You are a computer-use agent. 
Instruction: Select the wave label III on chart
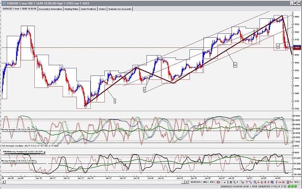click(x=235, y=65)
